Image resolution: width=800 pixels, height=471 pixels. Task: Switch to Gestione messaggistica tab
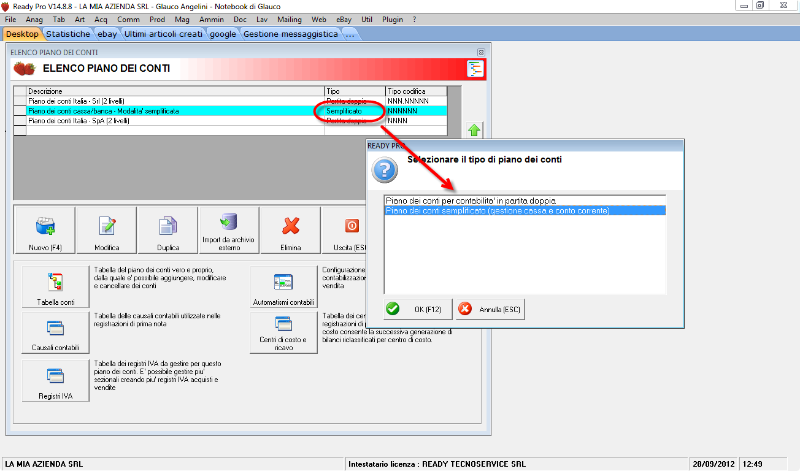click(x=291, y=34)
